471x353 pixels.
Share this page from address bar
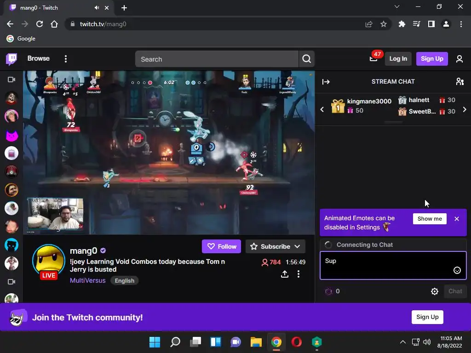(369, 24)
